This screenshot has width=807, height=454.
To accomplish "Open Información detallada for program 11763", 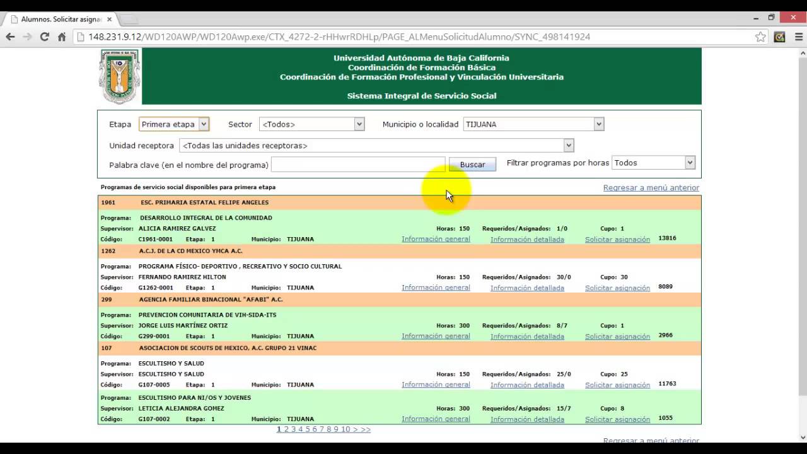I will tap(527, 385).
